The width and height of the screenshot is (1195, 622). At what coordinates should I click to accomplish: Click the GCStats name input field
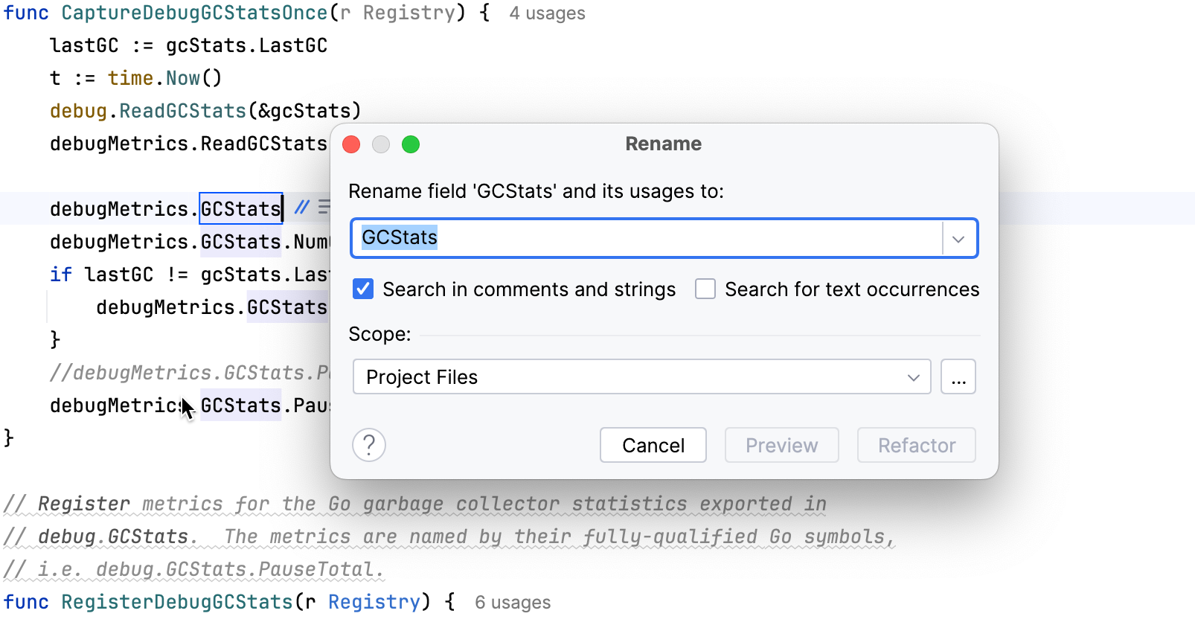click(x=647, y=239)
